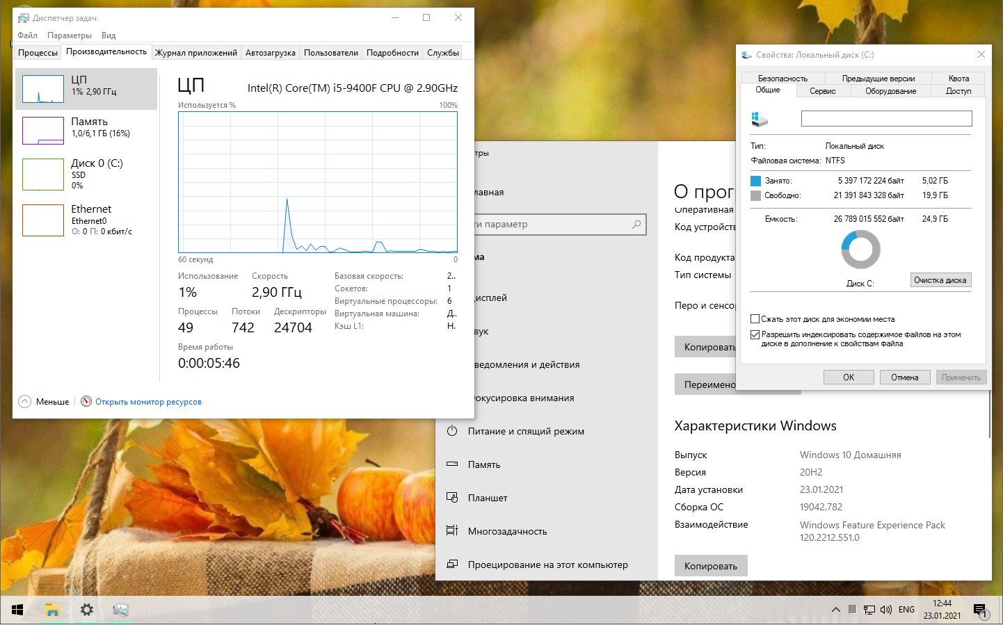Collapse Task Manager with Меньше
Image resolution: width=1003 pixels, height=625 pixels.
(44, 402)
